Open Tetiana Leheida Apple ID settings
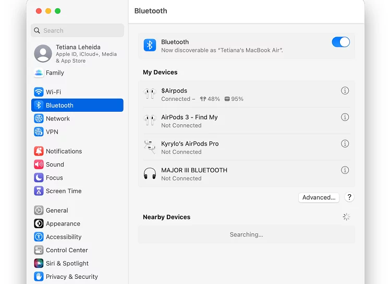391x284 pixels. 77,53
